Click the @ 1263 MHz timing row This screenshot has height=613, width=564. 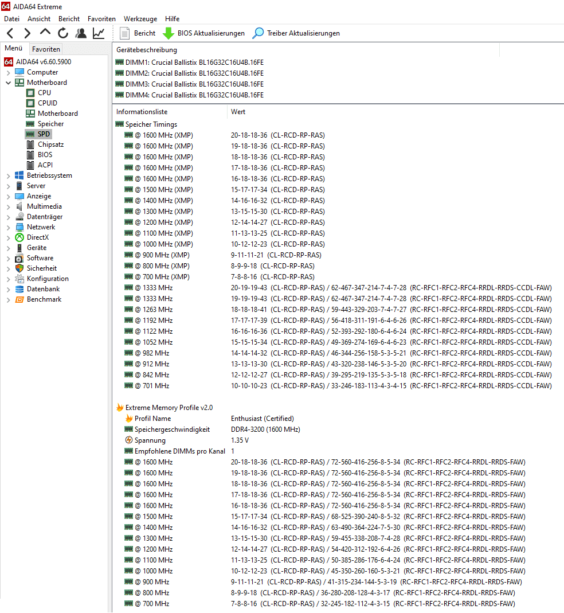(x=338, y=309)
